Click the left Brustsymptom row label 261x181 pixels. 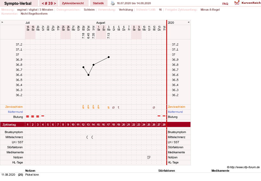[14, 132]
